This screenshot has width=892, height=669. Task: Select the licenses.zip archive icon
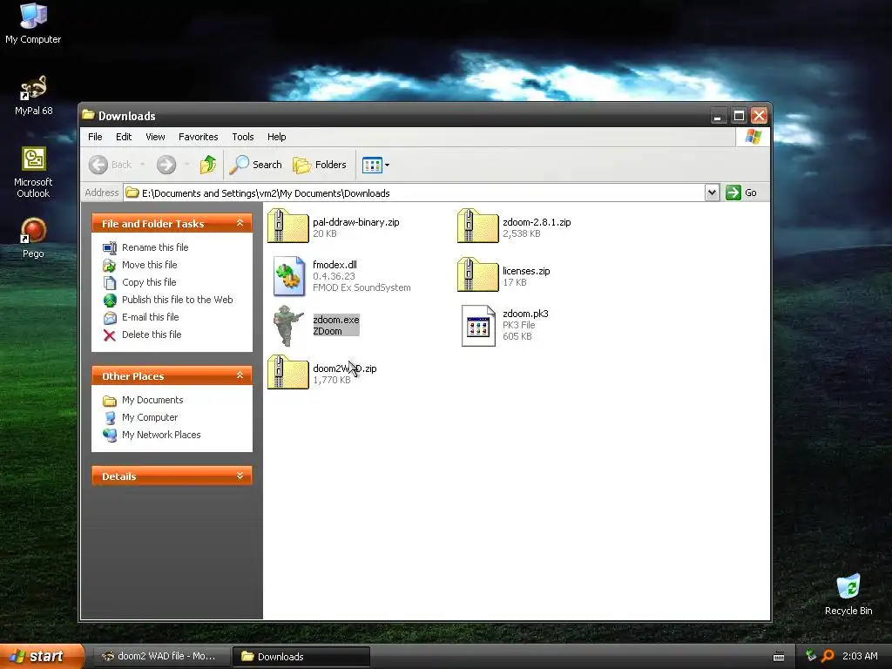click(478, 274)
